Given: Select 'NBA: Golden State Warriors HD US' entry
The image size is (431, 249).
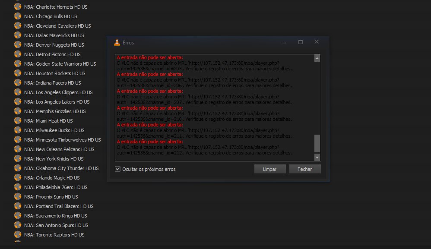Looking at the screenshot, I should (60, 64).
